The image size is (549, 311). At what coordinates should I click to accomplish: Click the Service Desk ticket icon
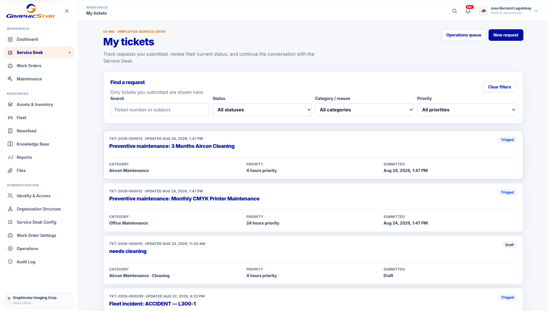10,53
